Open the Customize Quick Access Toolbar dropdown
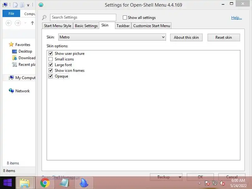Image resolution: width=252 pixels, height=189 pixels. click(28, 5)
